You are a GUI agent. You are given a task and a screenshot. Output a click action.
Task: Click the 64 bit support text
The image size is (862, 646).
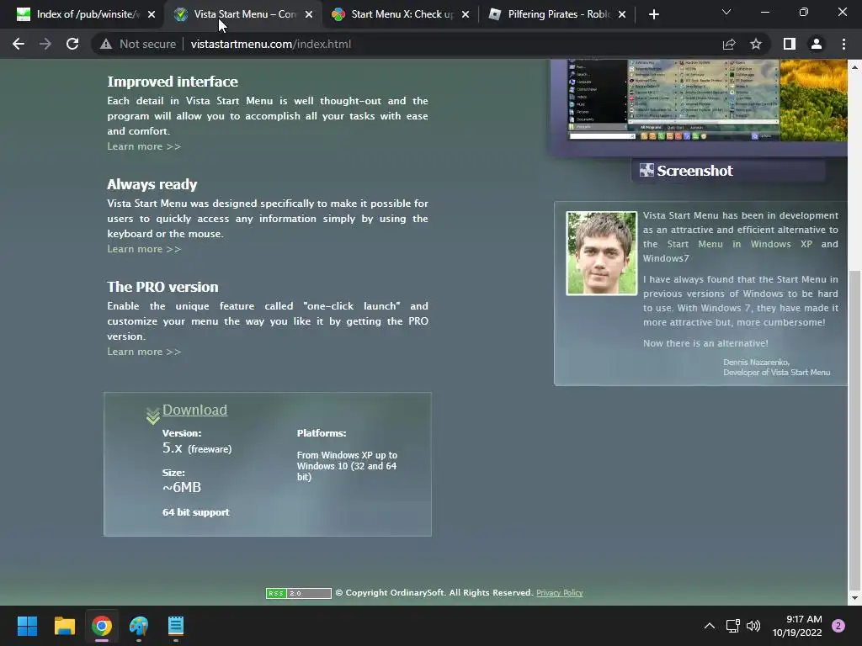tap(195, 512)
